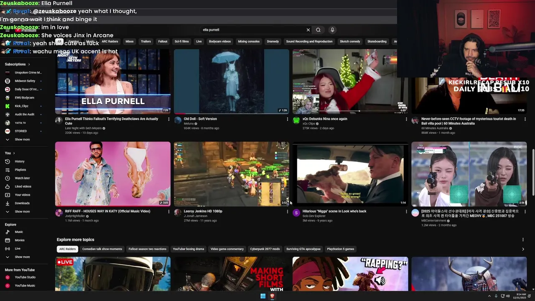Click the Solo Dev Explorer channel avatar
The image size is (535, 301).
coord(296,213)
